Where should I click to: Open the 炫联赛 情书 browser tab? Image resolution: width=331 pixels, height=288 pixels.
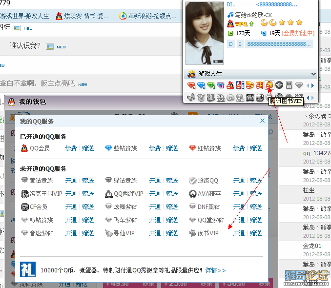coord(82,16)
